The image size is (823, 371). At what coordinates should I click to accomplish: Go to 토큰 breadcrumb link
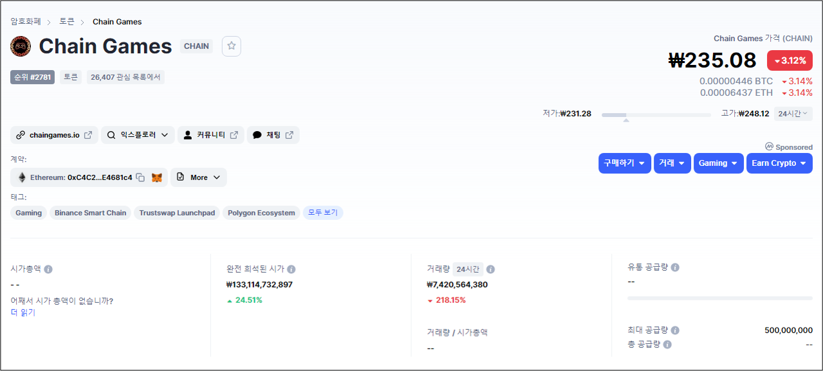67,22
